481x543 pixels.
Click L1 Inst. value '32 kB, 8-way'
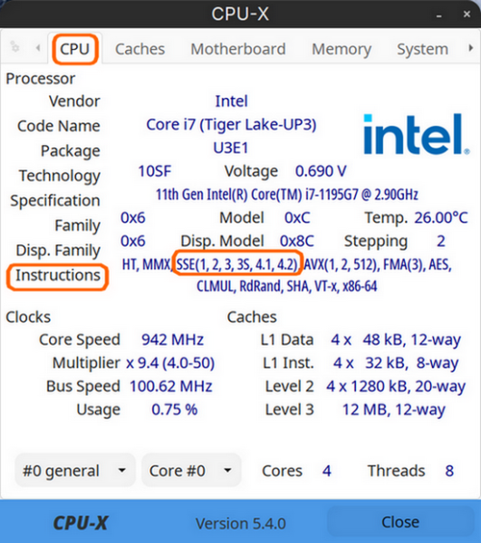[x=412, y=363]
